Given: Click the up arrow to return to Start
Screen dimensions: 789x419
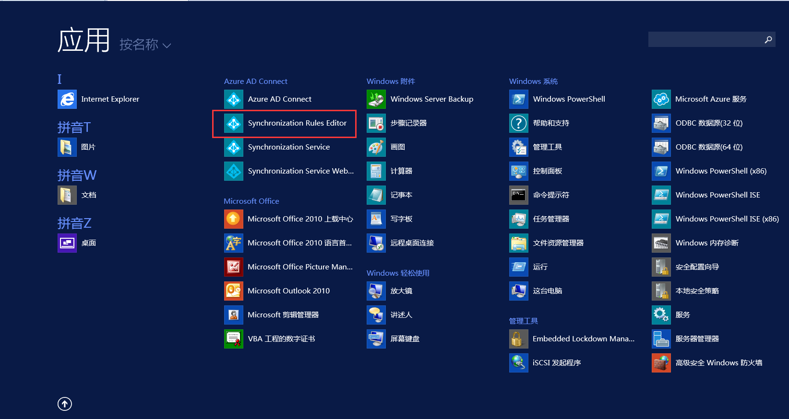Looking at the screenshot, I should click(65, 404).
